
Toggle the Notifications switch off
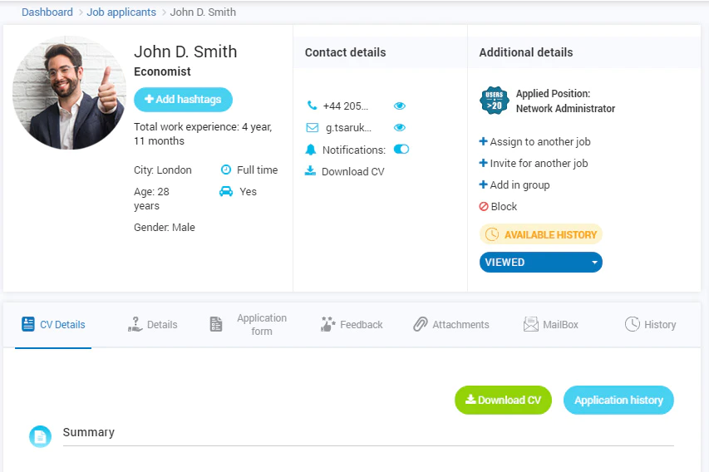pos(401,150)
